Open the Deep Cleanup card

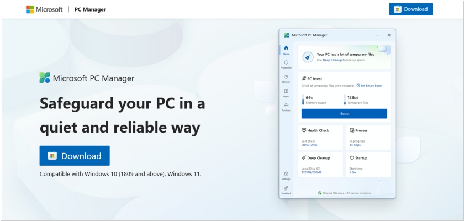(320, 165)
